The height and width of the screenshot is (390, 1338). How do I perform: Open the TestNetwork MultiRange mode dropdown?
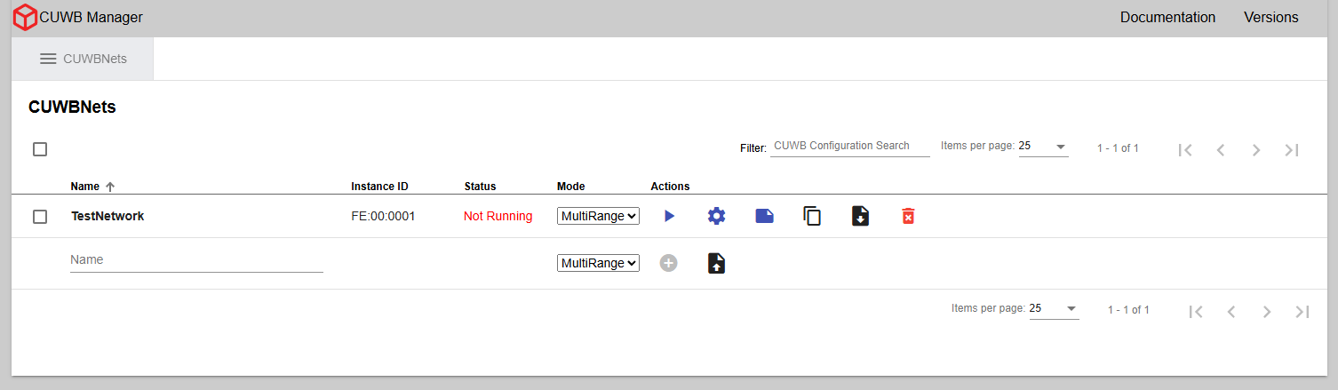(598, 216)
